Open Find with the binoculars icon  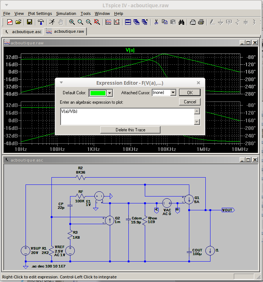point(181,22)
